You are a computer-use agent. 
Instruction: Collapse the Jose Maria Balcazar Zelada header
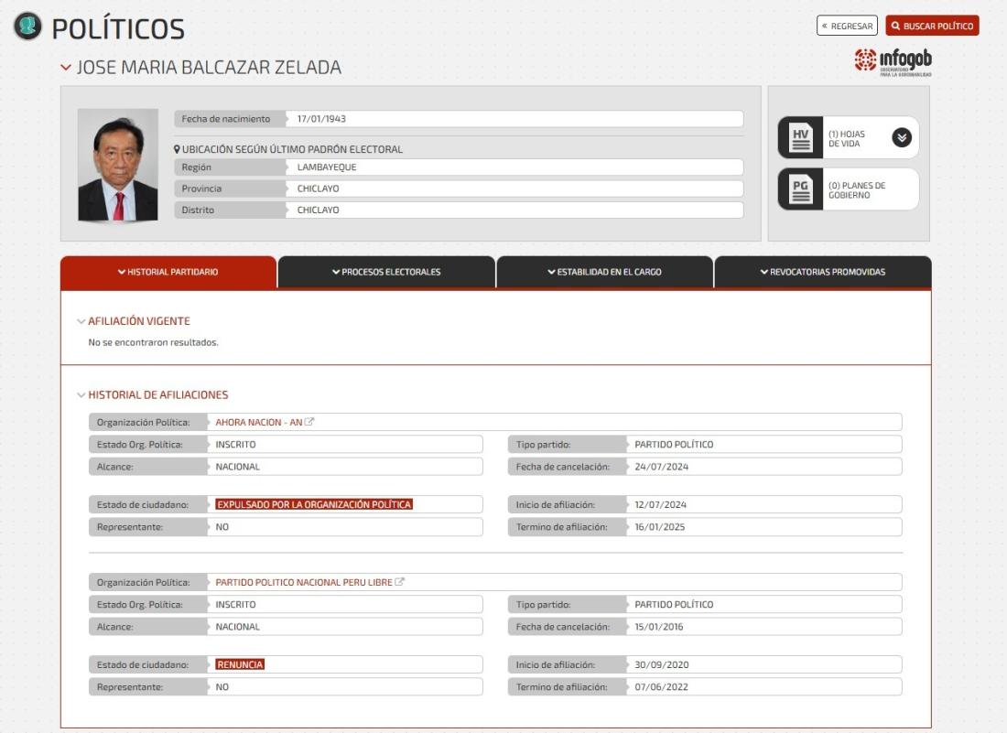65,68
